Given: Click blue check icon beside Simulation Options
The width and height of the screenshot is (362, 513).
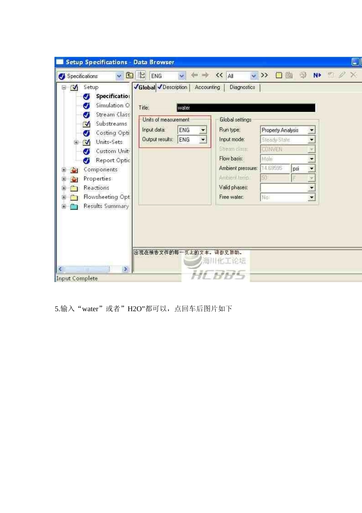Looking at the screenshot, I should [86, 106].
